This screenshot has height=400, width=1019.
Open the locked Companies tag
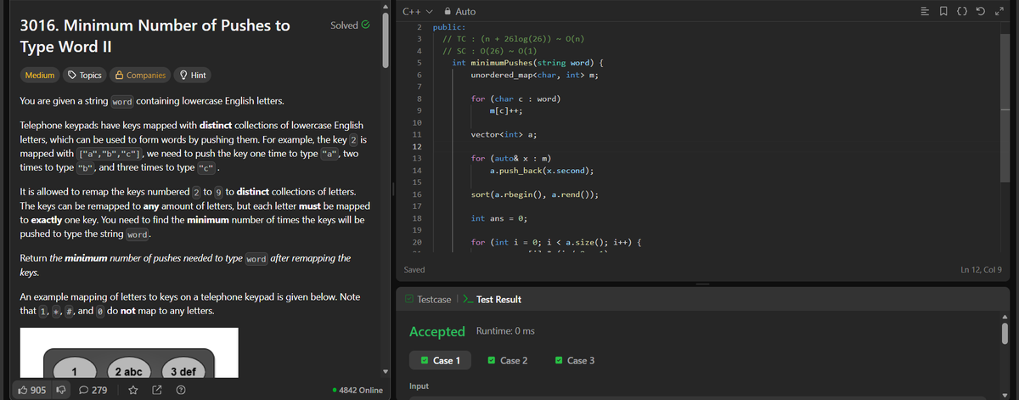tap(139, 76)
